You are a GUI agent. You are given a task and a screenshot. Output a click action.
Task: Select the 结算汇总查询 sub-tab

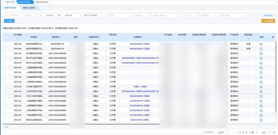click(29, 8)
